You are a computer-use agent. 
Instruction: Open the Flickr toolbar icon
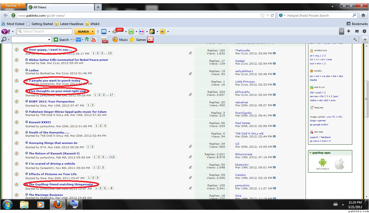[142, 31]
